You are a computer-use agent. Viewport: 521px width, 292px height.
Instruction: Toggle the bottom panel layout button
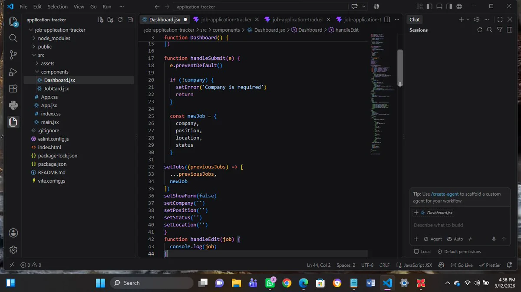[439, 7]
